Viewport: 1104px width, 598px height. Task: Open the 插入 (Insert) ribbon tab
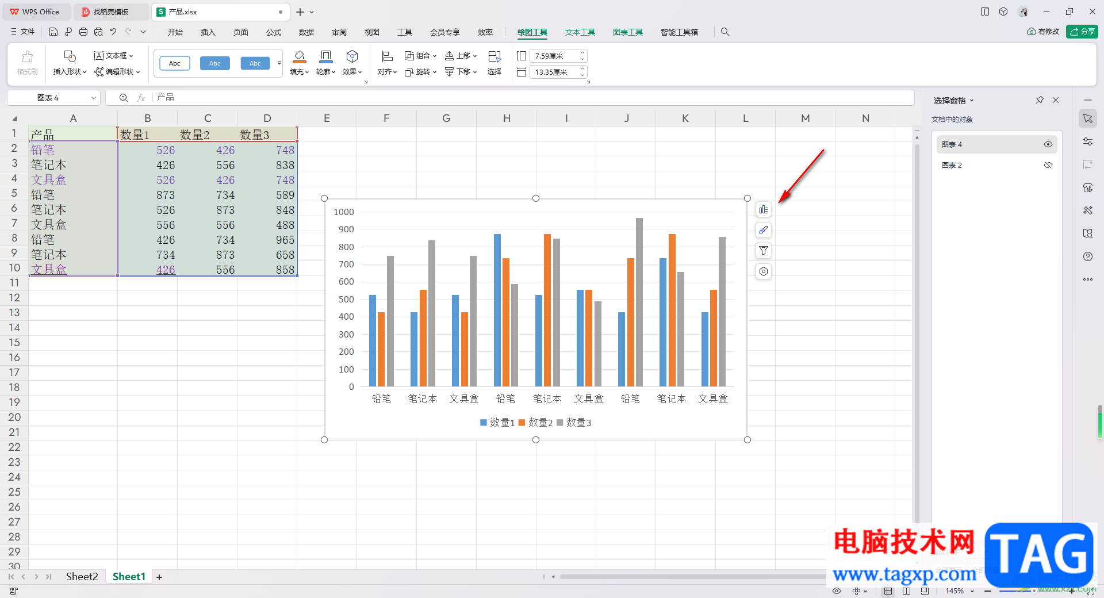(x=208, y=32)
